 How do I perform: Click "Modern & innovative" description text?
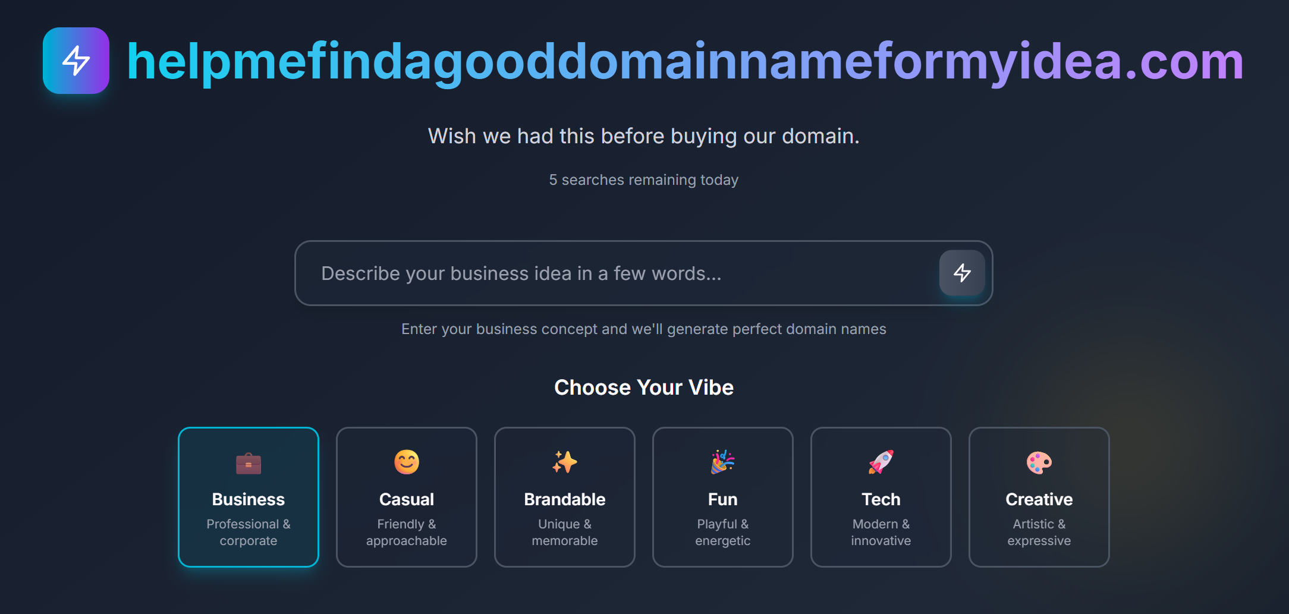(x=881, y=532)
